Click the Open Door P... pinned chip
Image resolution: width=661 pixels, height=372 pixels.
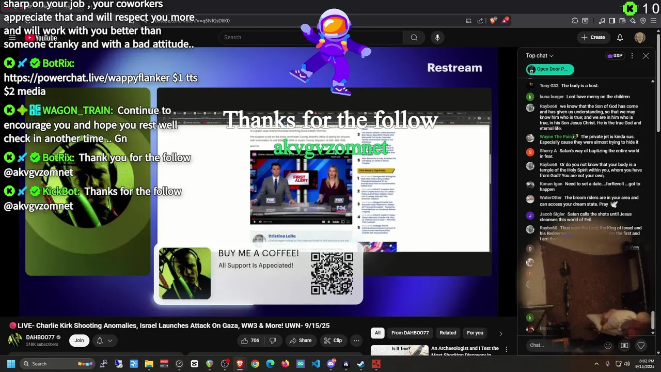(549, 69)
